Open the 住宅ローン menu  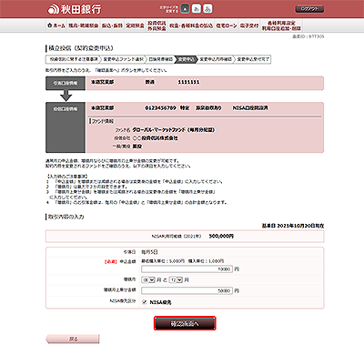(x=227, y=25)
